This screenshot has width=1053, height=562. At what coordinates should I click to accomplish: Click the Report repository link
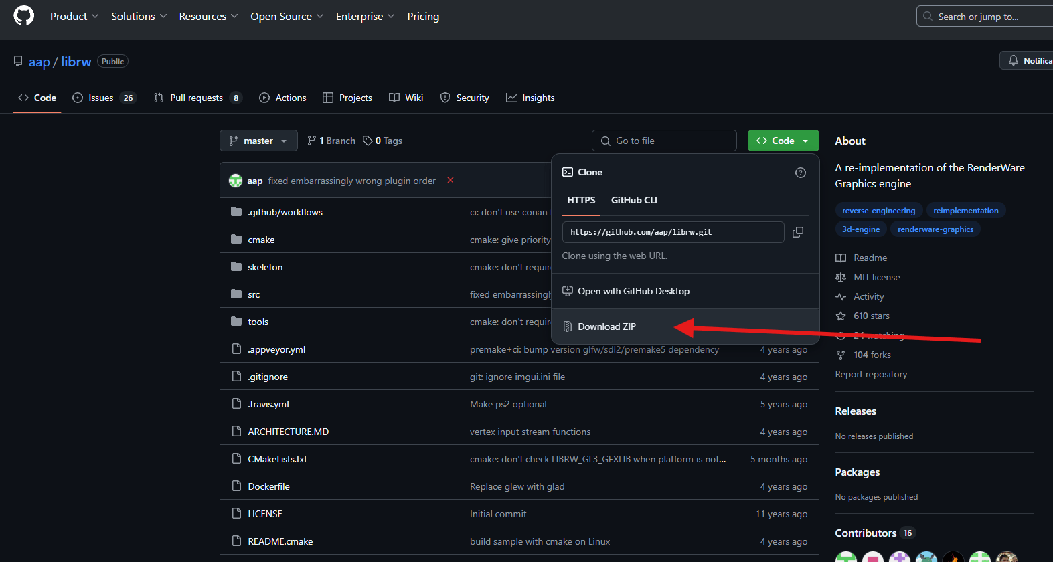(x=871, y=374)
